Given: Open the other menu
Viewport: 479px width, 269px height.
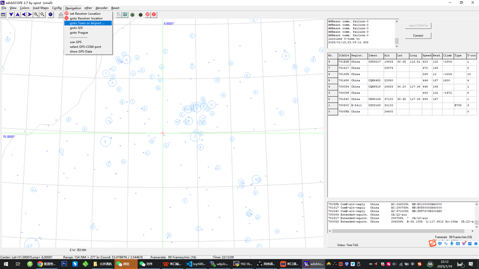Looking at the screenshot, I should click(x=88, y=8).
